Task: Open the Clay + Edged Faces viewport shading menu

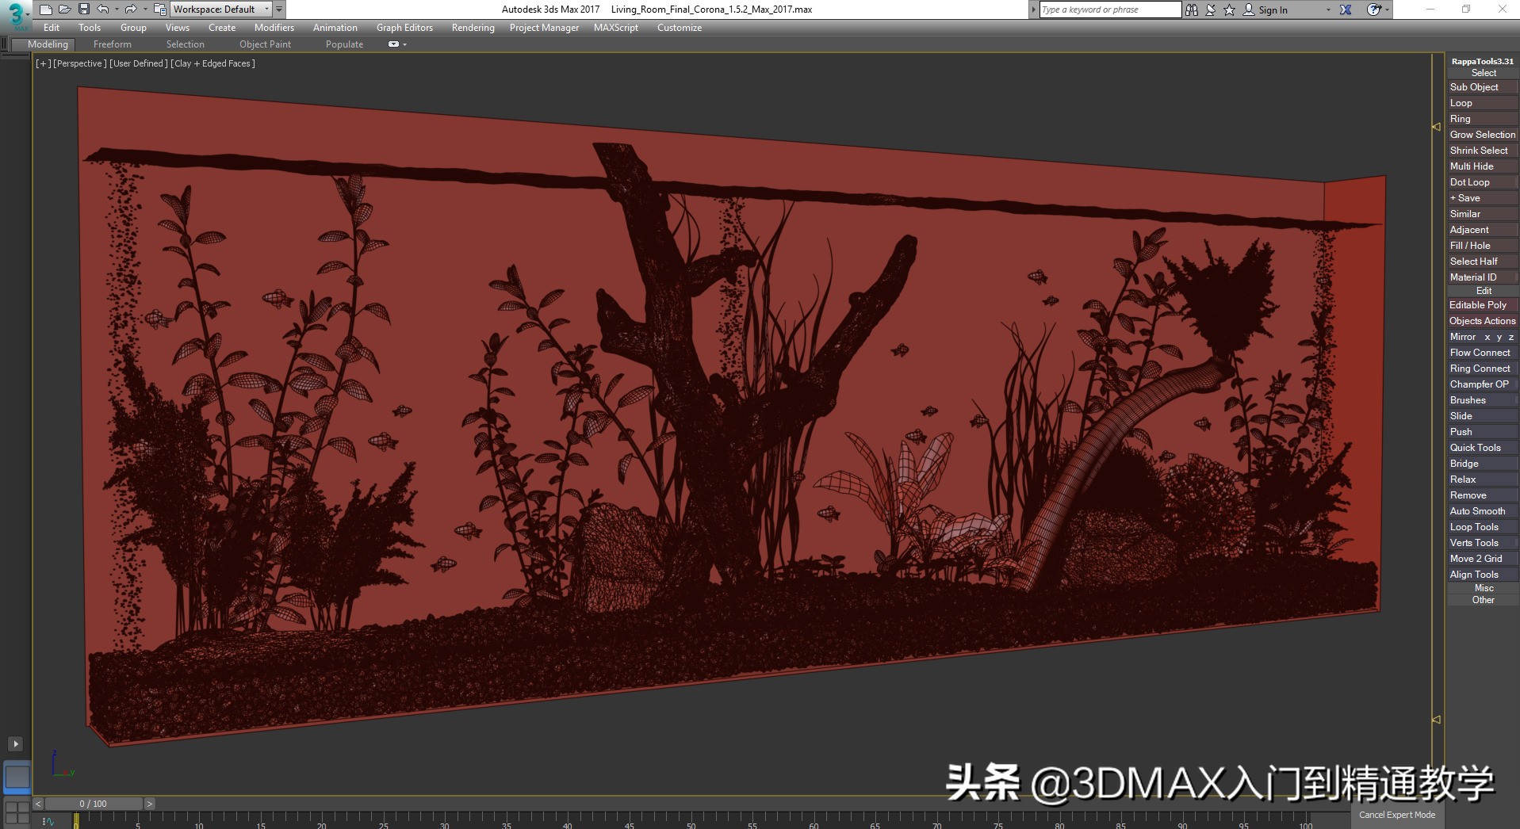Action: coord(212,63)
